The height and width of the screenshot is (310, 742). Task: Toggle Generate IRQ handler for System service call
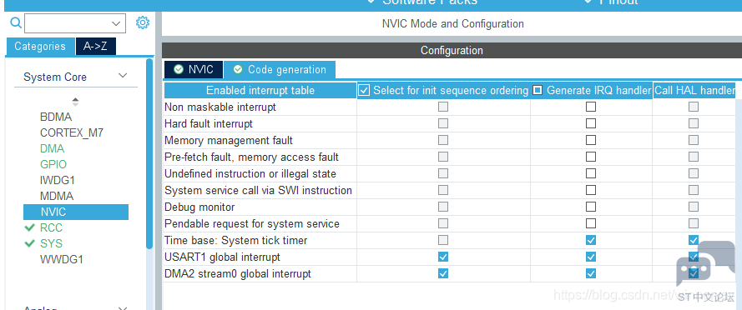pos(591,190)
